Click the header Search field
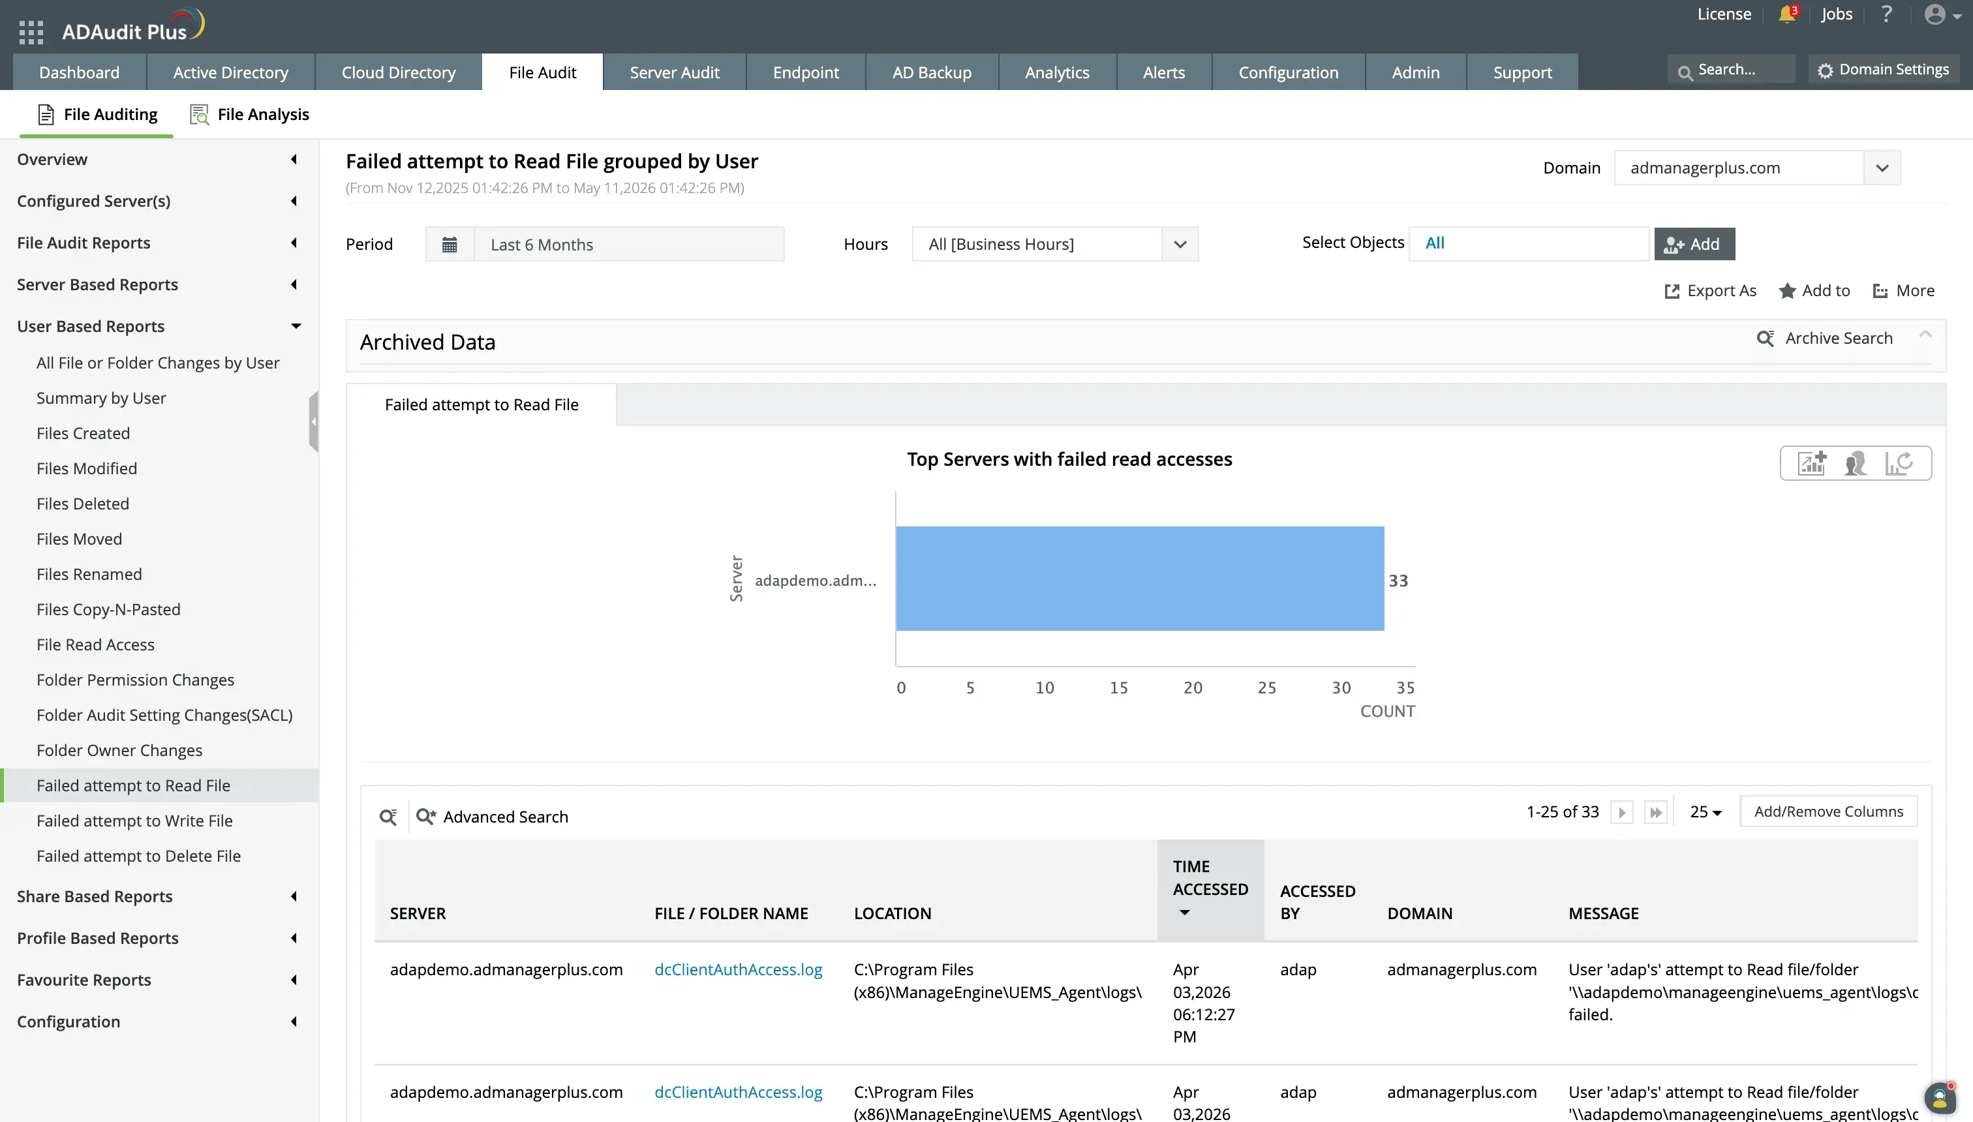 click(1731, 69)
